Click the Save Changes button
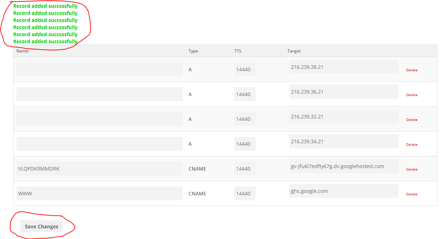The width and height of the screenshot is (441, 239). click(x=41, y=227)
